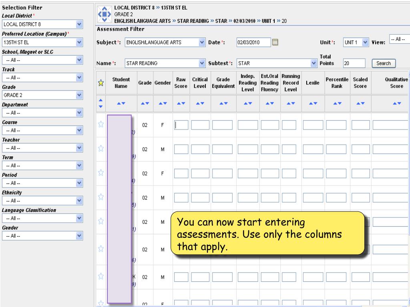Sort Running Record Level column

click(x=291, y=104)
